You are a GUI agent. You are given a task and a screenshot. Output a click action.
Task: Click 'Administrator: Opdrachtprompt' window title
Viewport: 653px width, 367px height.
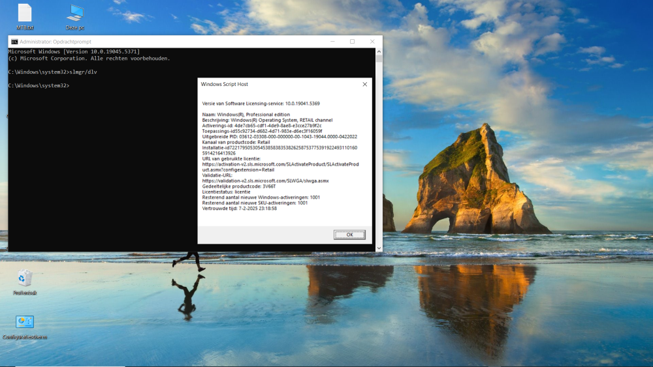tap(56, 42)
